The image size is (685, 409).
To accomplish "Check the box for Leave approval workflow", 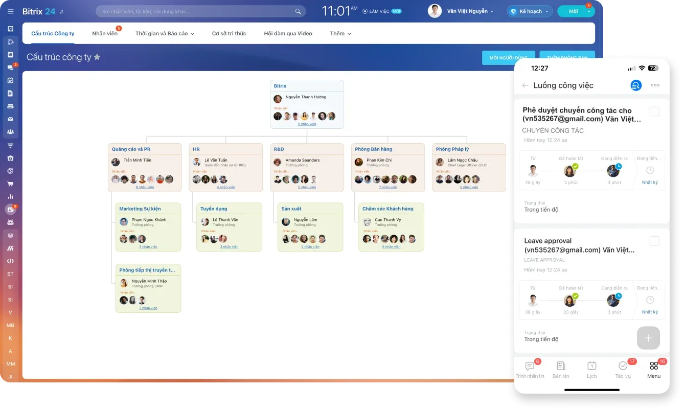I will point(654,241).
